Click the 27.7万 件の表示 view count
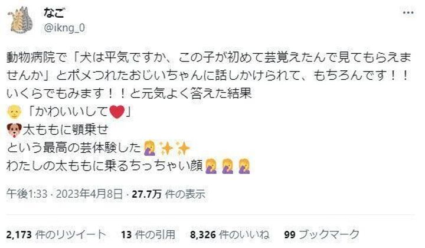The height and width of the screenshot is (248, 425). [169, 194]
